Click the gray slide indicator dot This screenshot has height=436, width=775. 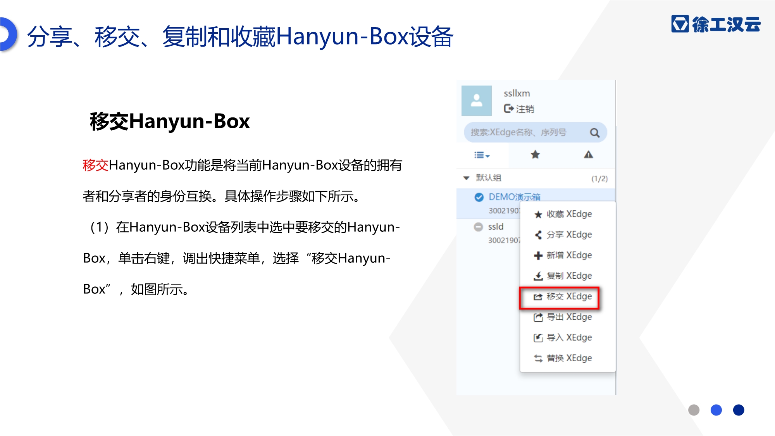[x=694, y=410]
